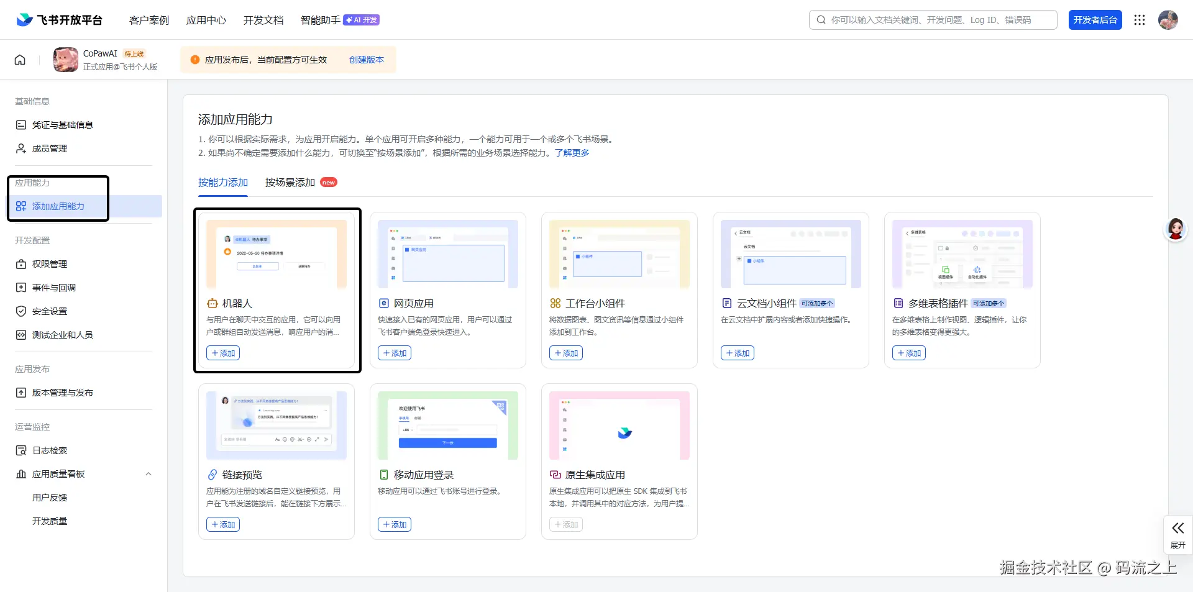Click the 应用质量看板 chart icon
The image size is (1193, 592).
[21, 474]
